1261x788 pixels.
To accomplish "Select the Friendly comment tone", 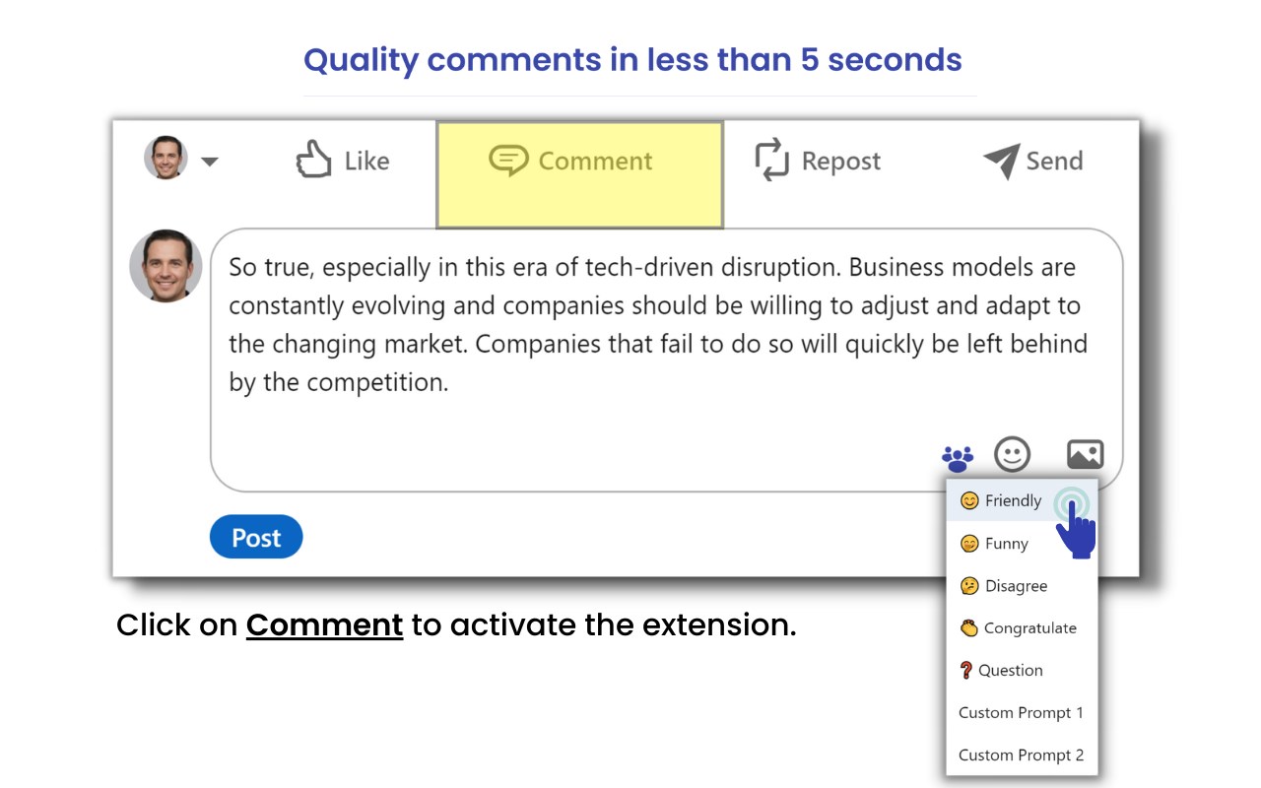I will [1012, 500].
